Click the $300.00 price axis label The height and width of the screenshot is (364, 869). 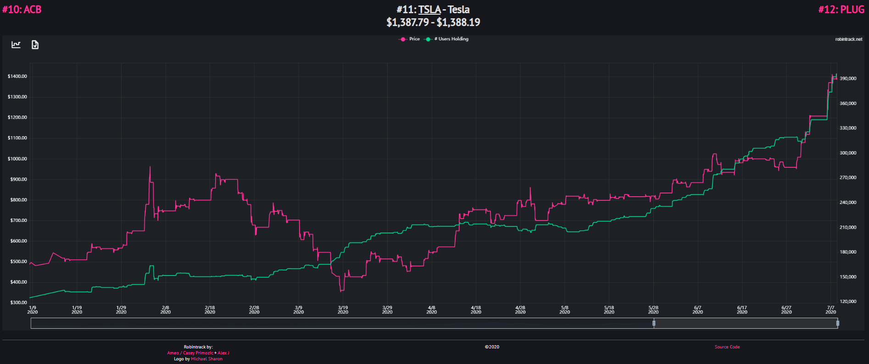18,303
